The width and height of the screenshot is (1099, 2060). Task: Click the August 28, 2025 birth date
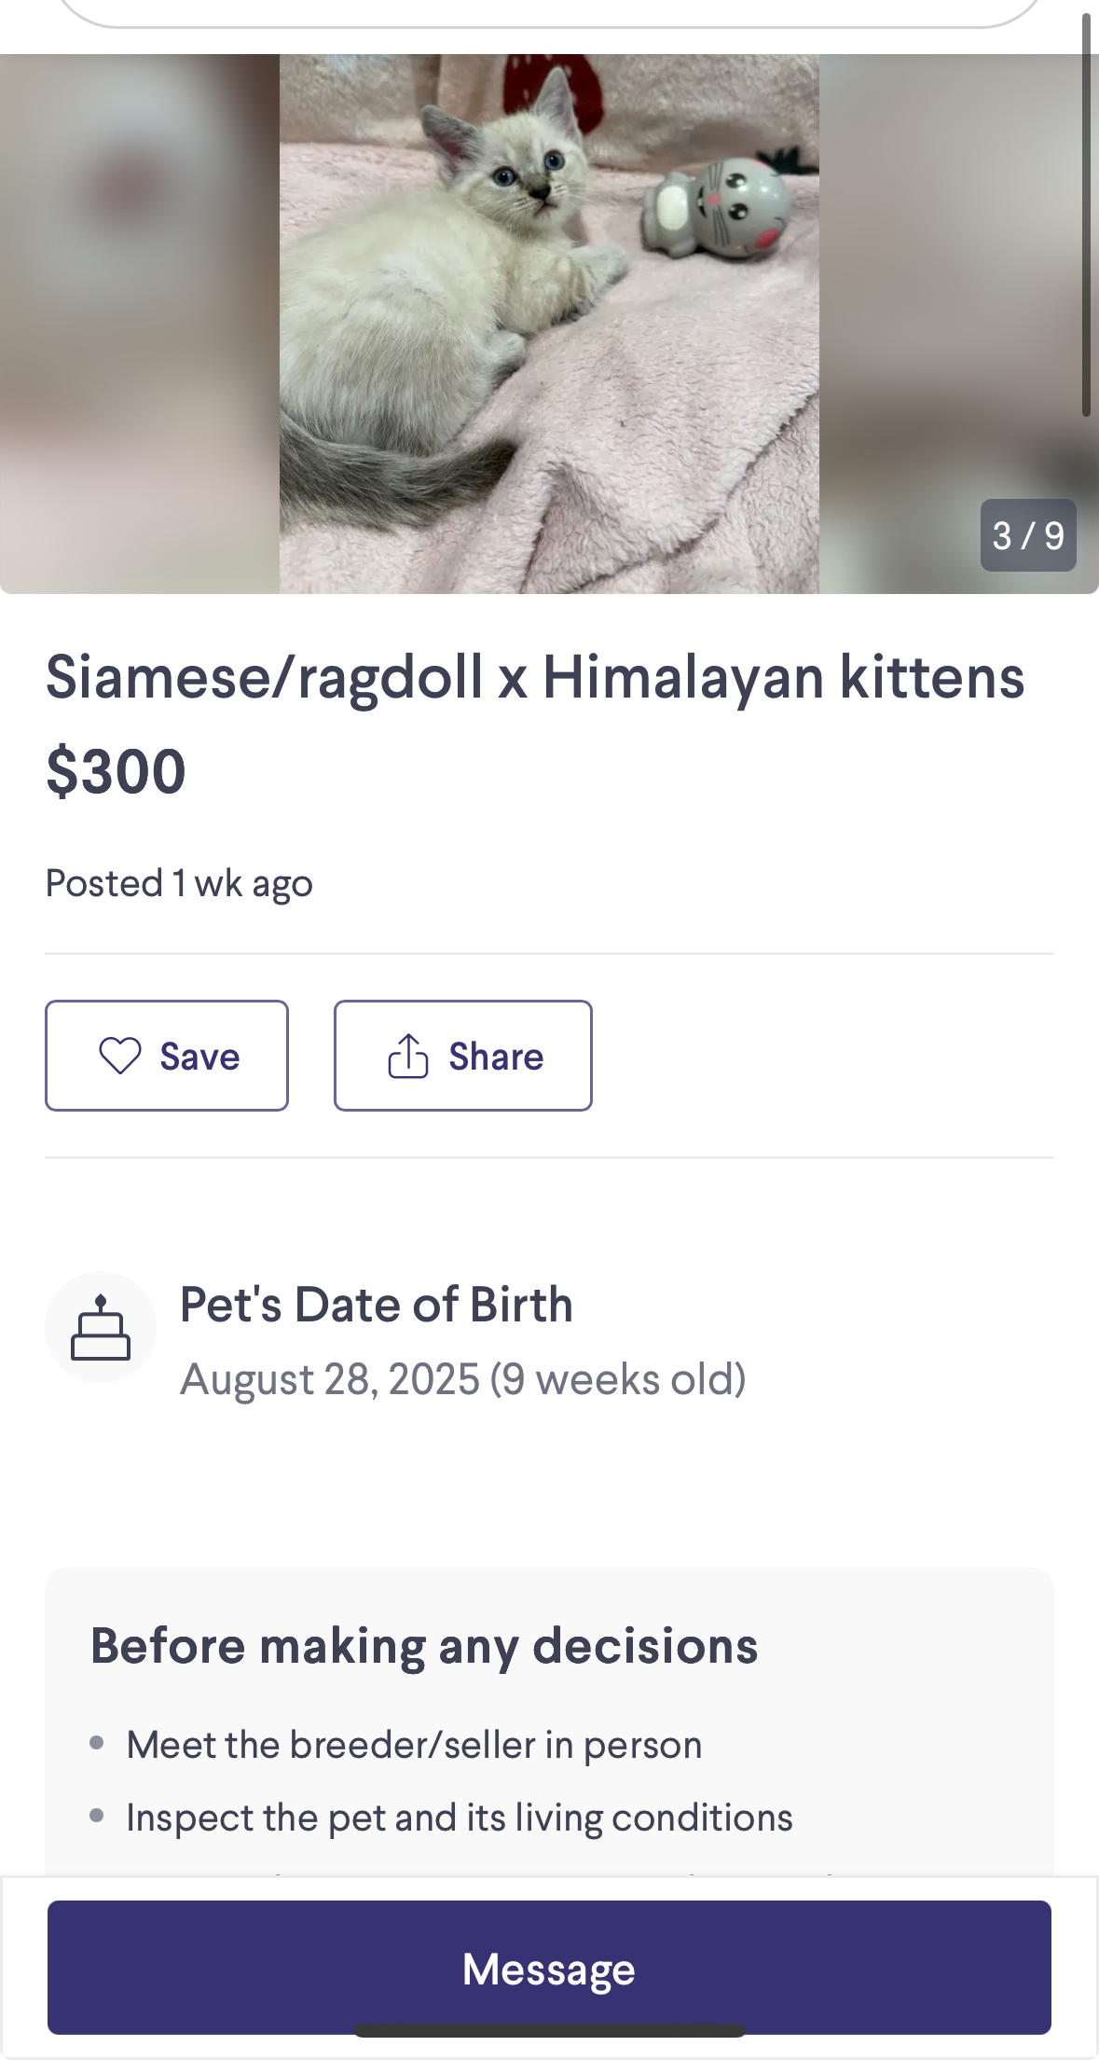330,1379
